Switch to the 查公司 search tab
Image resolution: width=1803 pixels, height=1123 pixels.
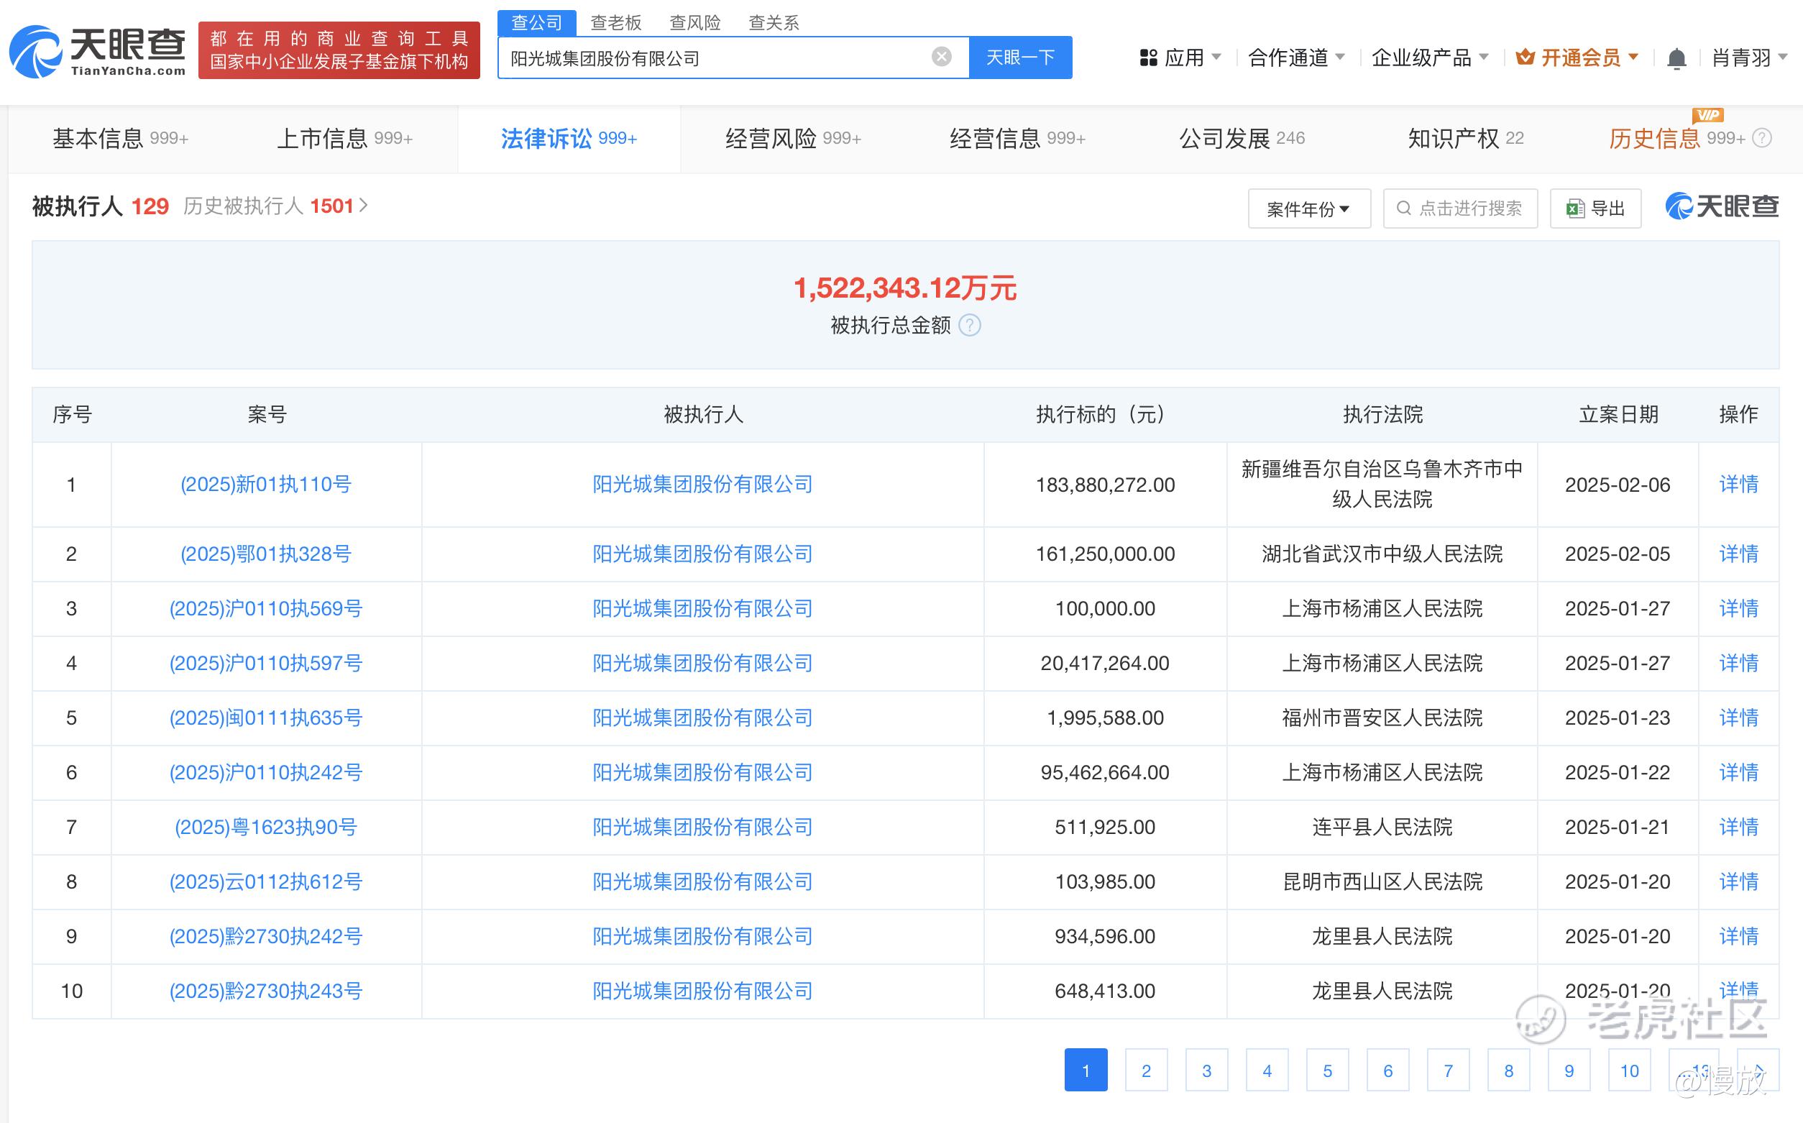pos(537,22)
